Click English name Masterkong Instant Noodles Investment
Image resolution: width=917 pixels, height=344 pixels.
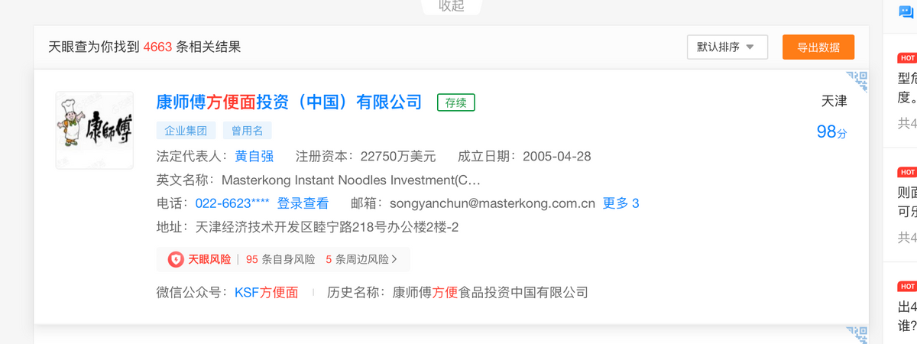click(x=351, y=180)
